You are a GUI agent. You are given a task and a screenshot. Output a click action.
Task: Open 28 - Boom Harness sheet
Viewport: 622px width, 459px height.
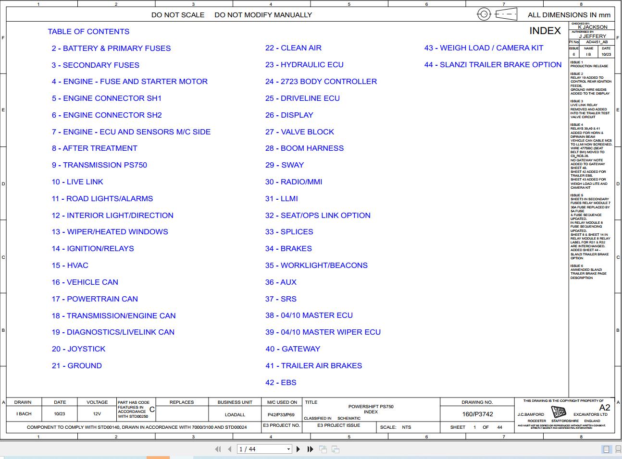[304, 148]
